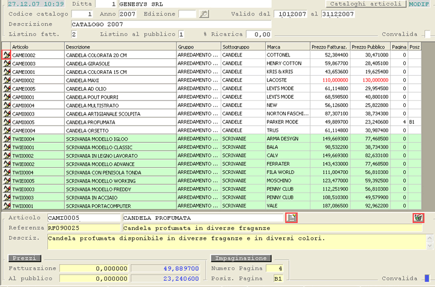Click the scroll up arrow of description box
The height and width of the screenshot is (287, 435).
click(430, 238)
